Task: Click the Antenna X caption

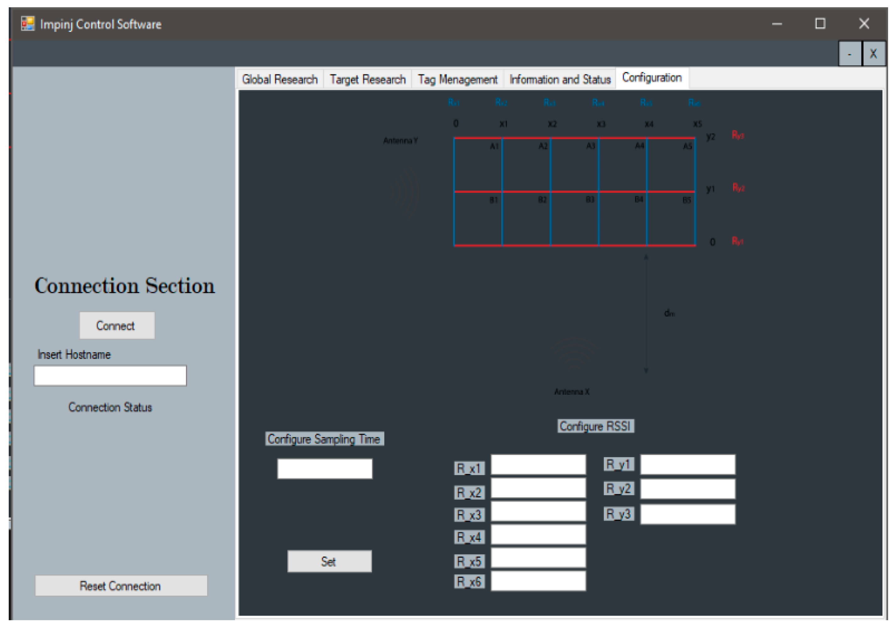Action: pos(572,392)
